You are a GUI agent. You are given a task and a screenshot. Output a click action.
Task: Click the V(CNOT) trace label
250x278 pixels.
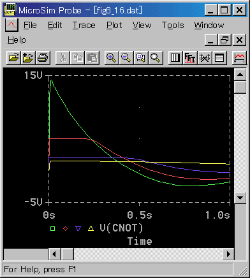pyautogui.click(x=121, y=228)
